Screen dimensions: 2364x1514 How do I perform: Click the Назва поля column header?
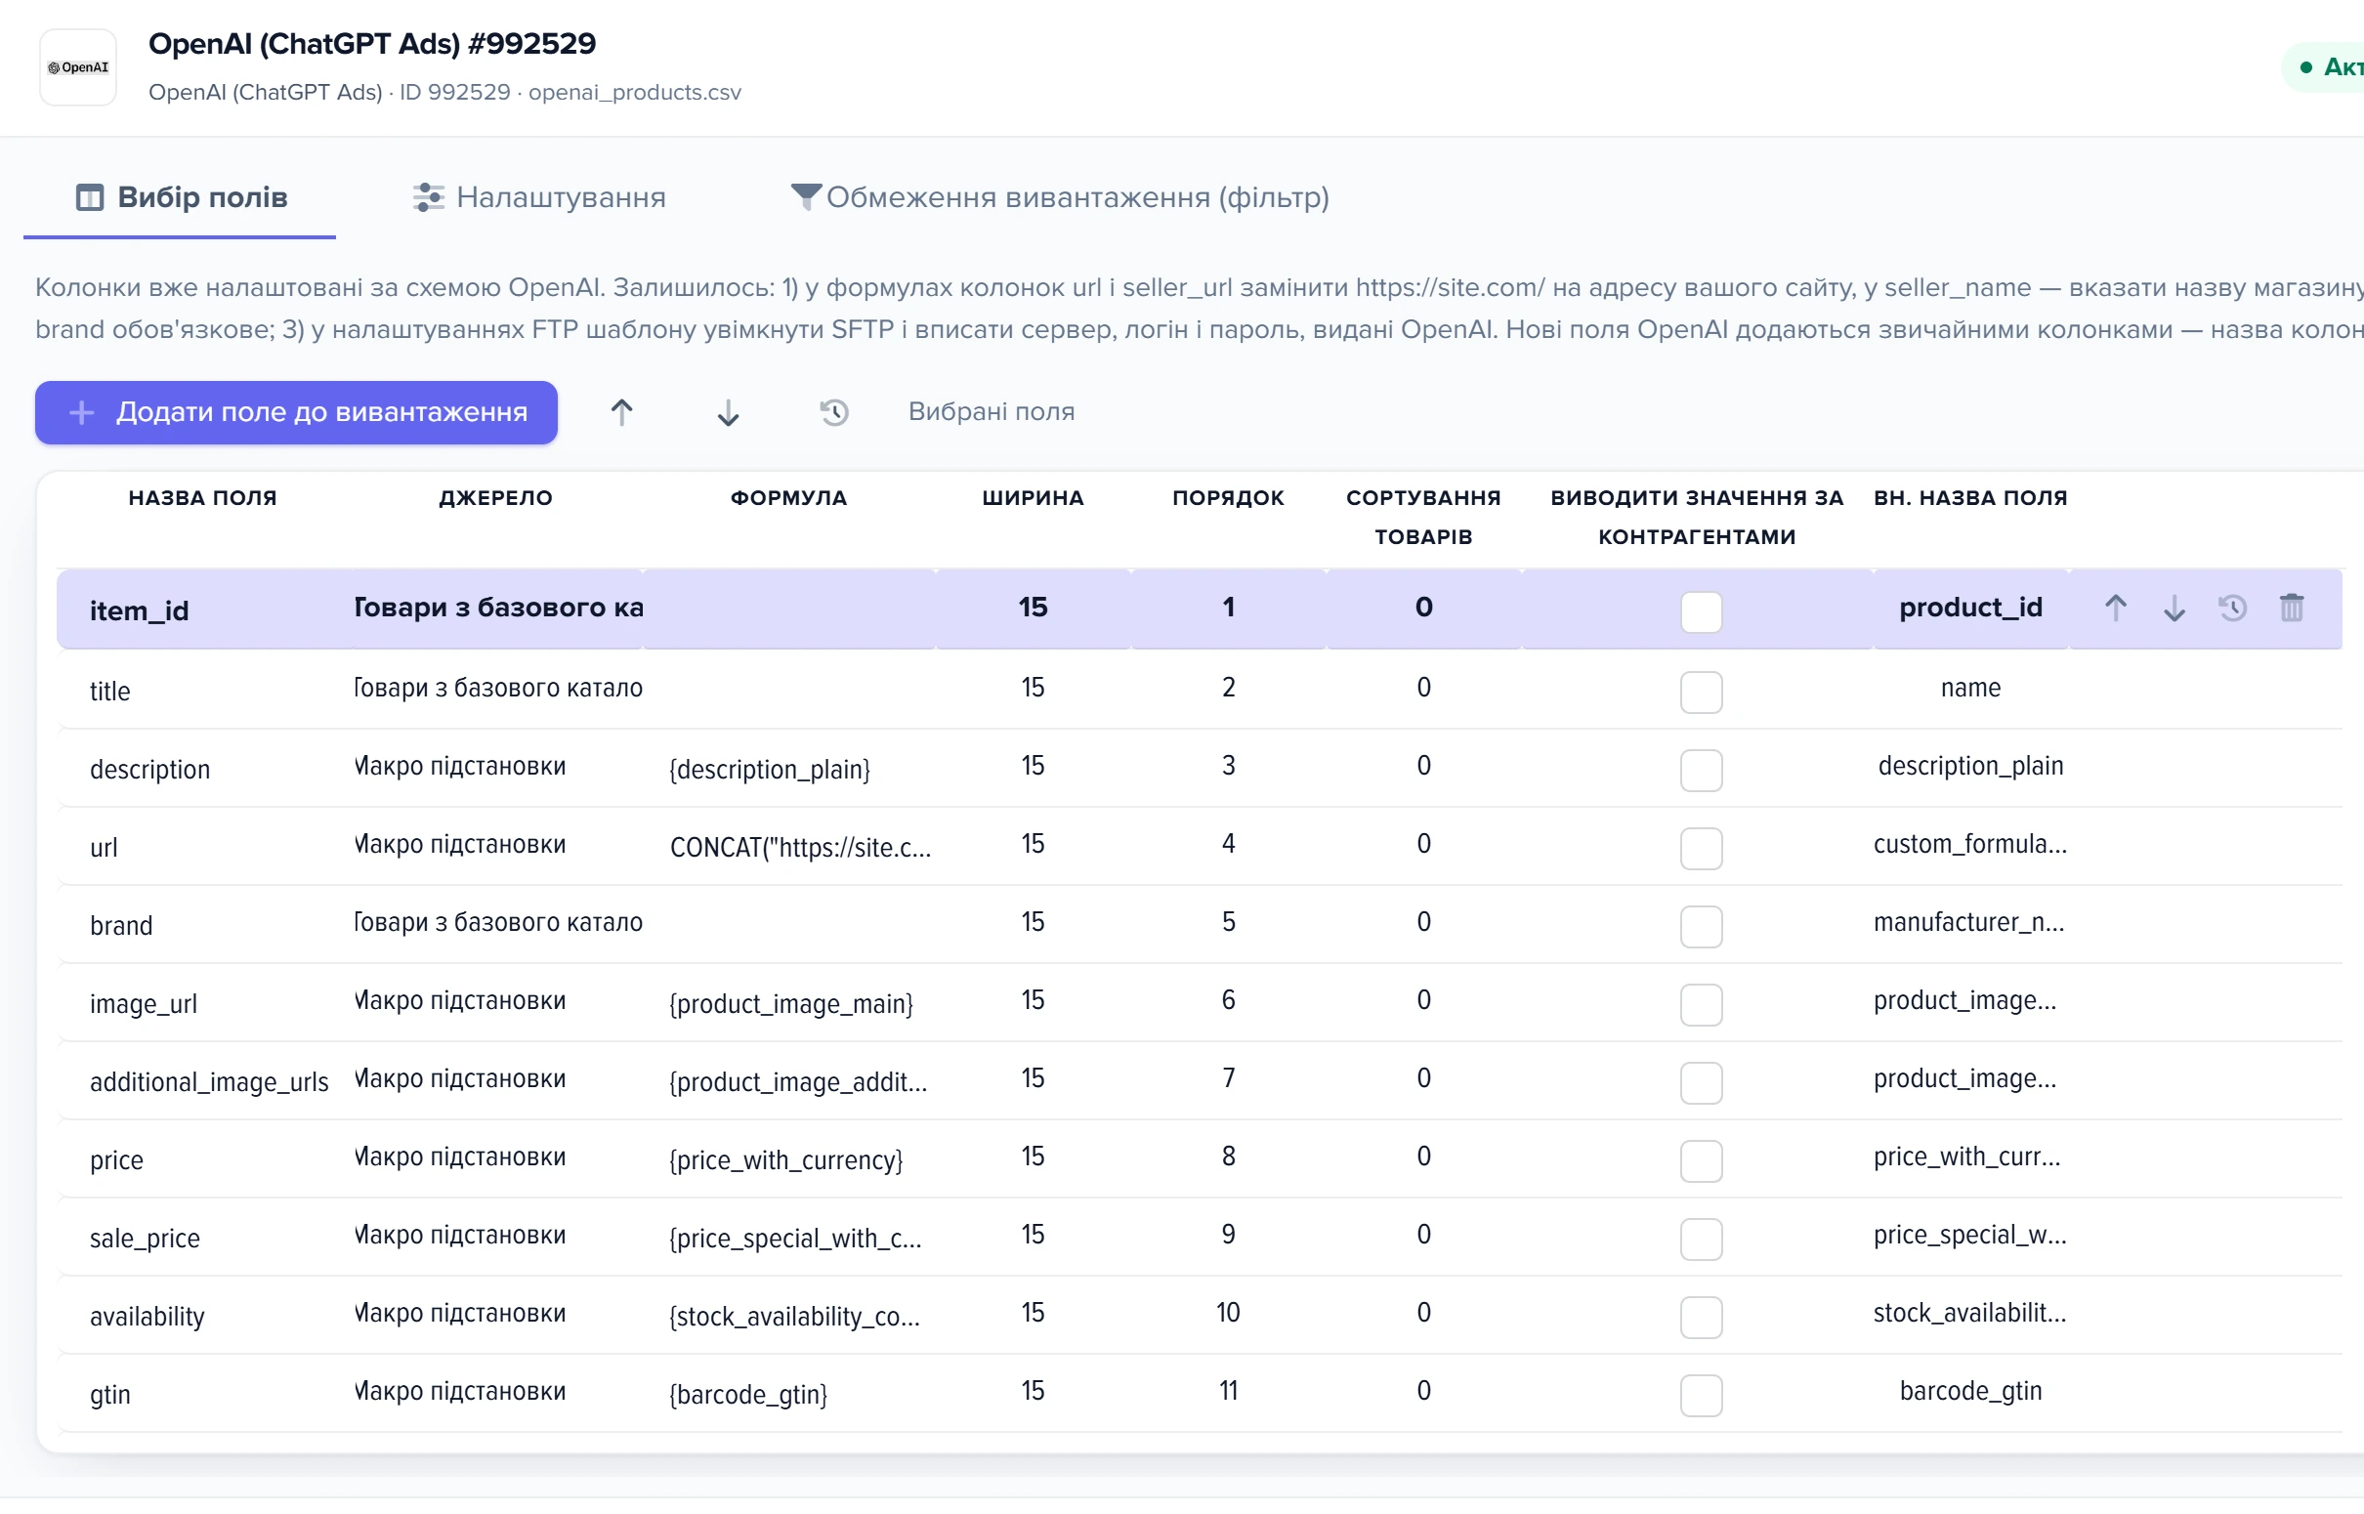point(202,497)
